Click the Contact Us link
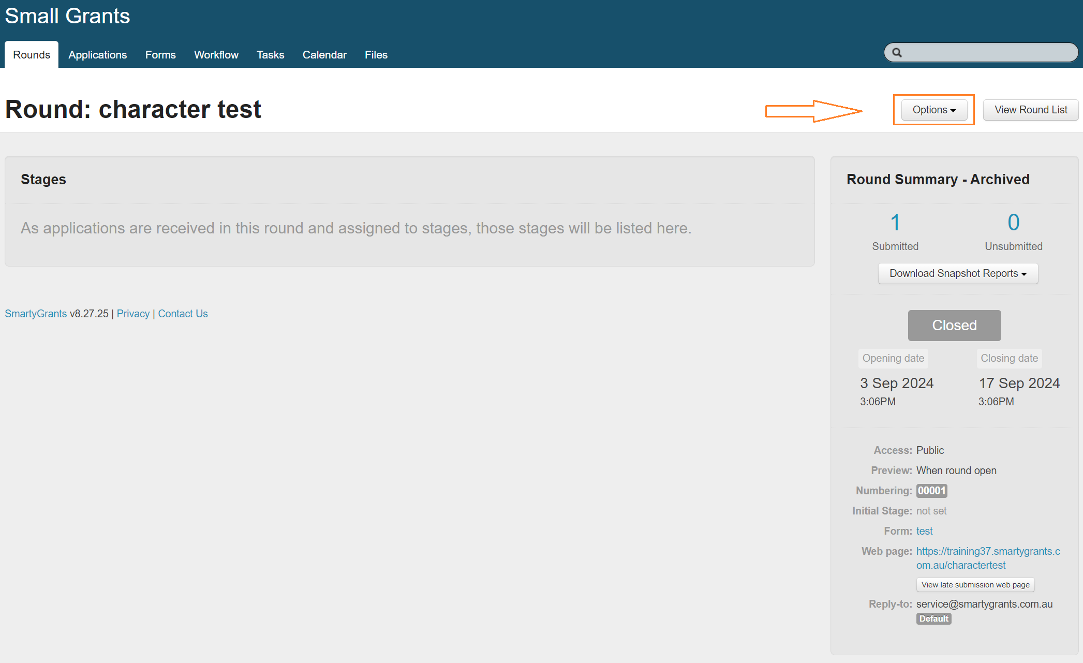The image size is (1083, 663). [183, 314]
